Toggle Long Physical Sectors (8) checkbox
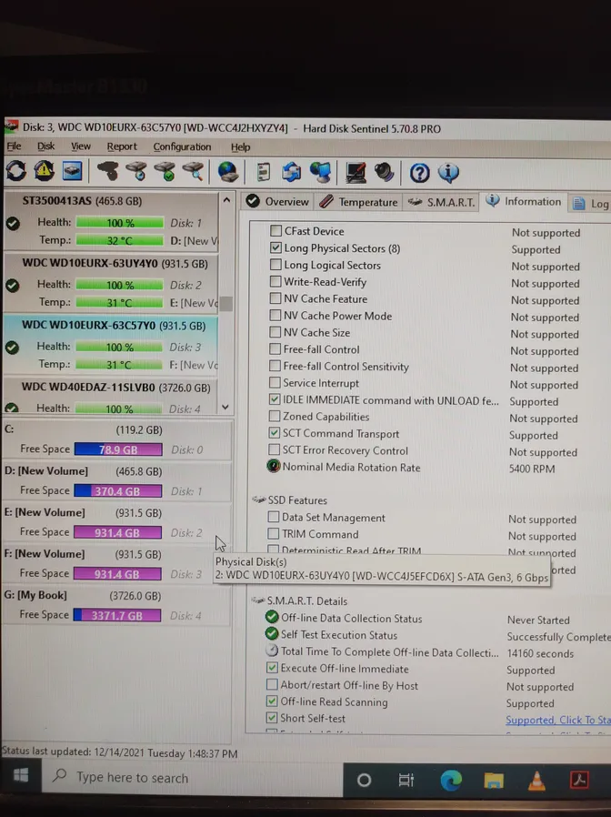Screen dimensions: 611x817 (276, 247)
